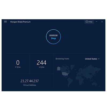Click the Hotspot Shield Premium title
The height and width of the screenshot is (111, 107).
click(x=20, y=22)
